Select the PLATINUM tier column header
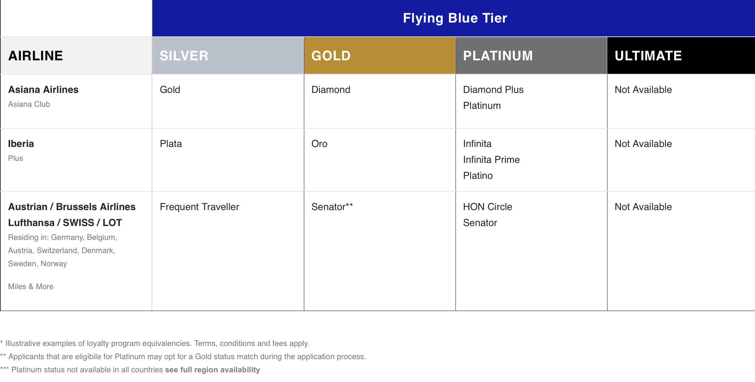755x382 pixels. pos(498,56)
